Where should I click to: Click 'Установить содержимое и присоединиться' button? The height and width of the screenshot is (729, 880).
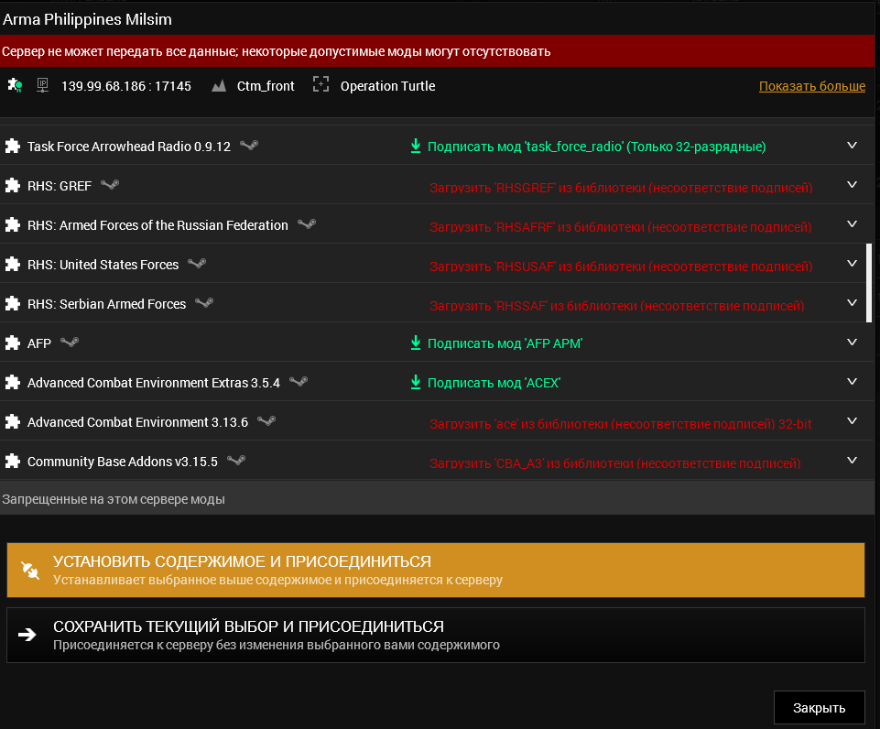pyautogui.click(x=436, y=570)
